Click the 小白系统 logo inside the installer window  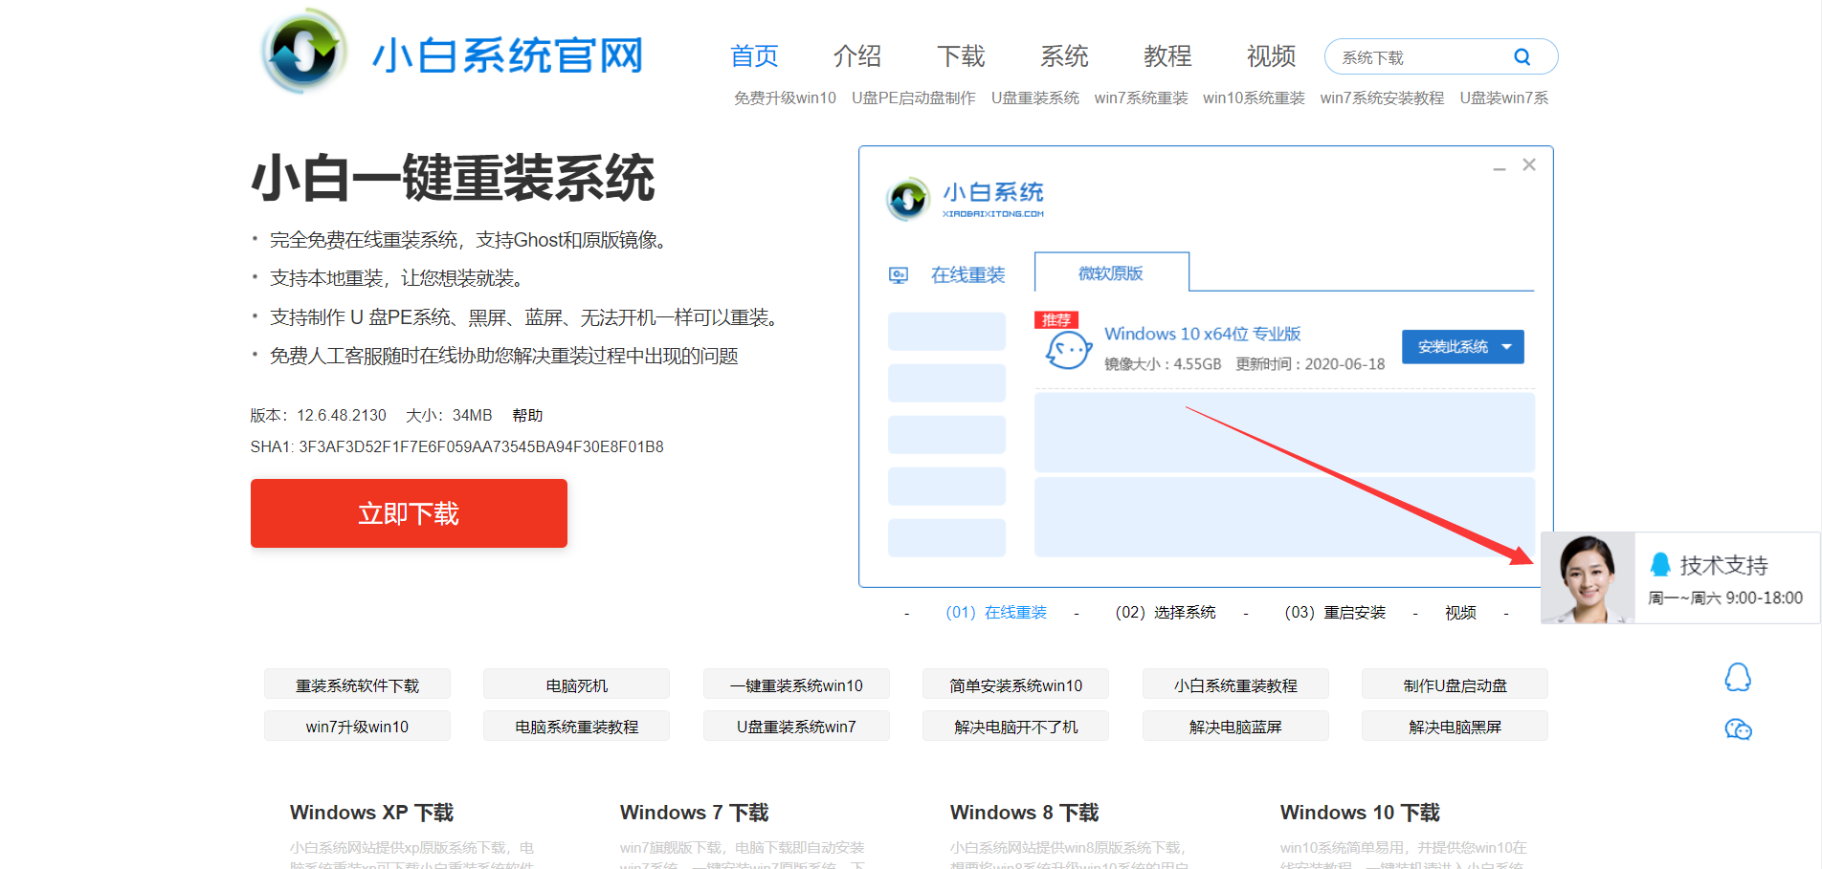coord(907,199)
